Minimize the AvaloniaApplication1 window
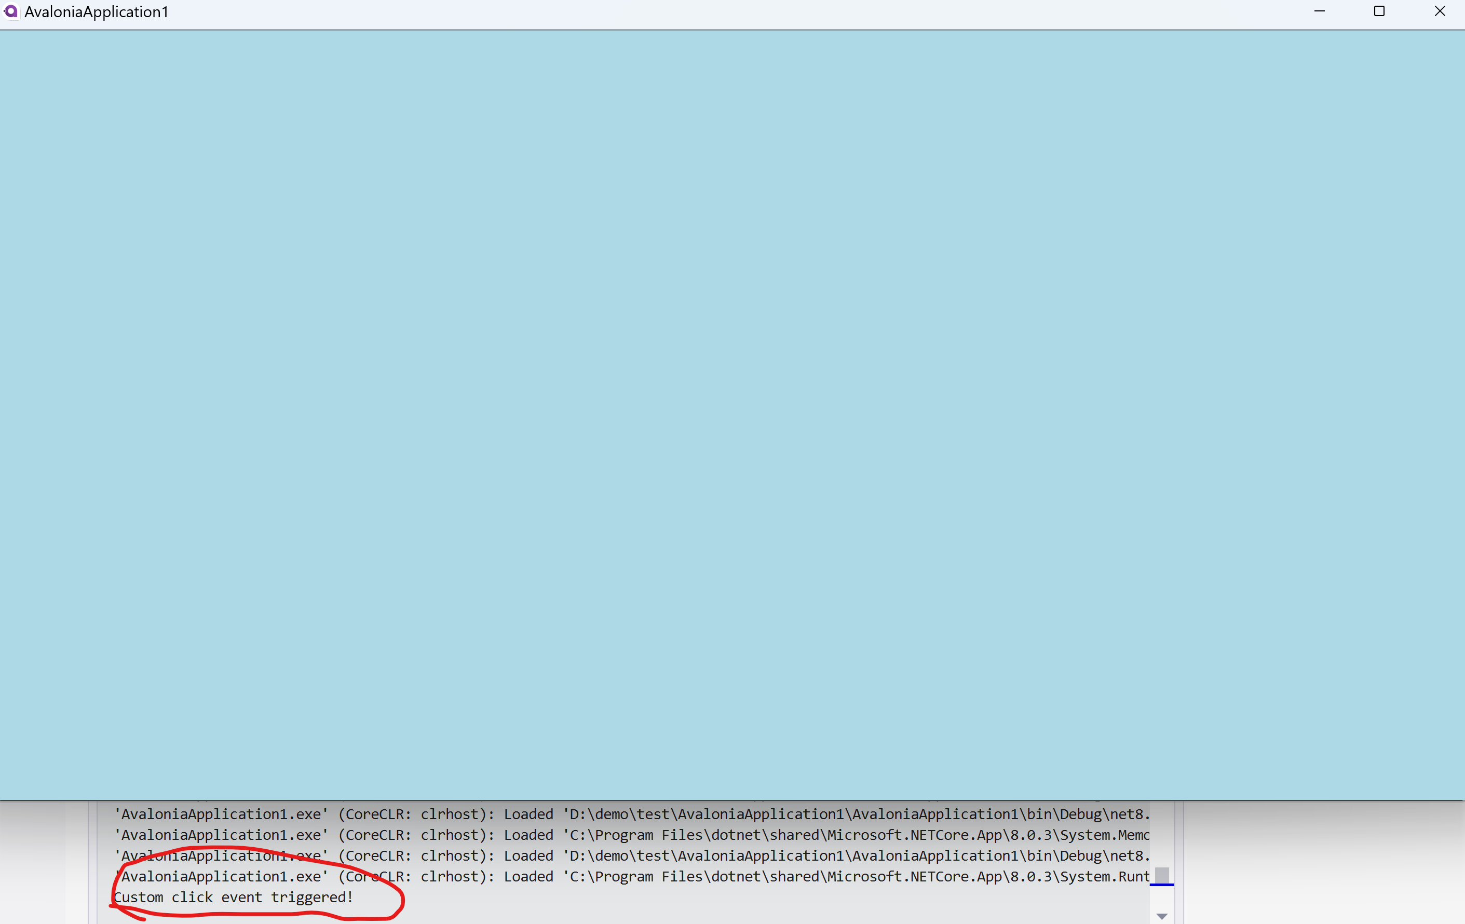Image resolution: width=1465 pixels, height=924 pixels. point(1320,11)
